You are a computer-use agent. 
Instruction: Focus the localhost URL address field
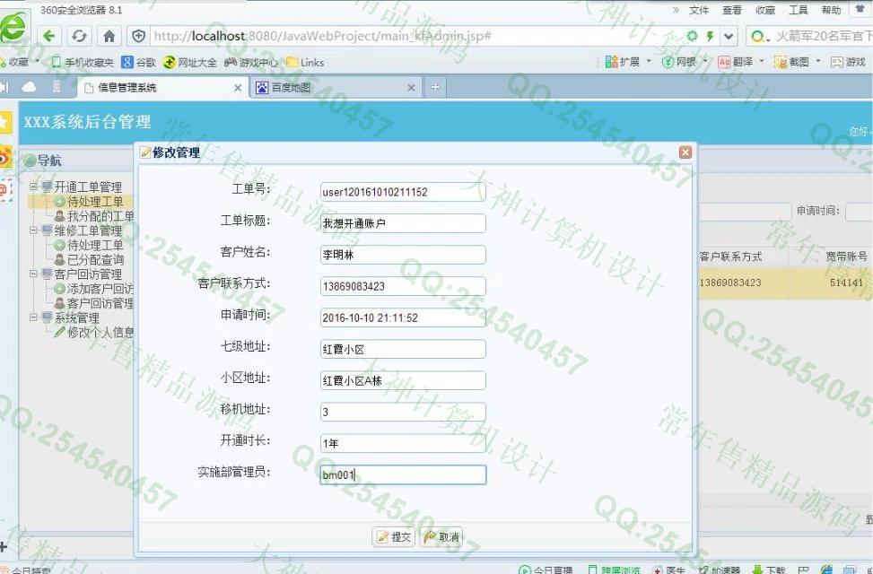(412, 37)
